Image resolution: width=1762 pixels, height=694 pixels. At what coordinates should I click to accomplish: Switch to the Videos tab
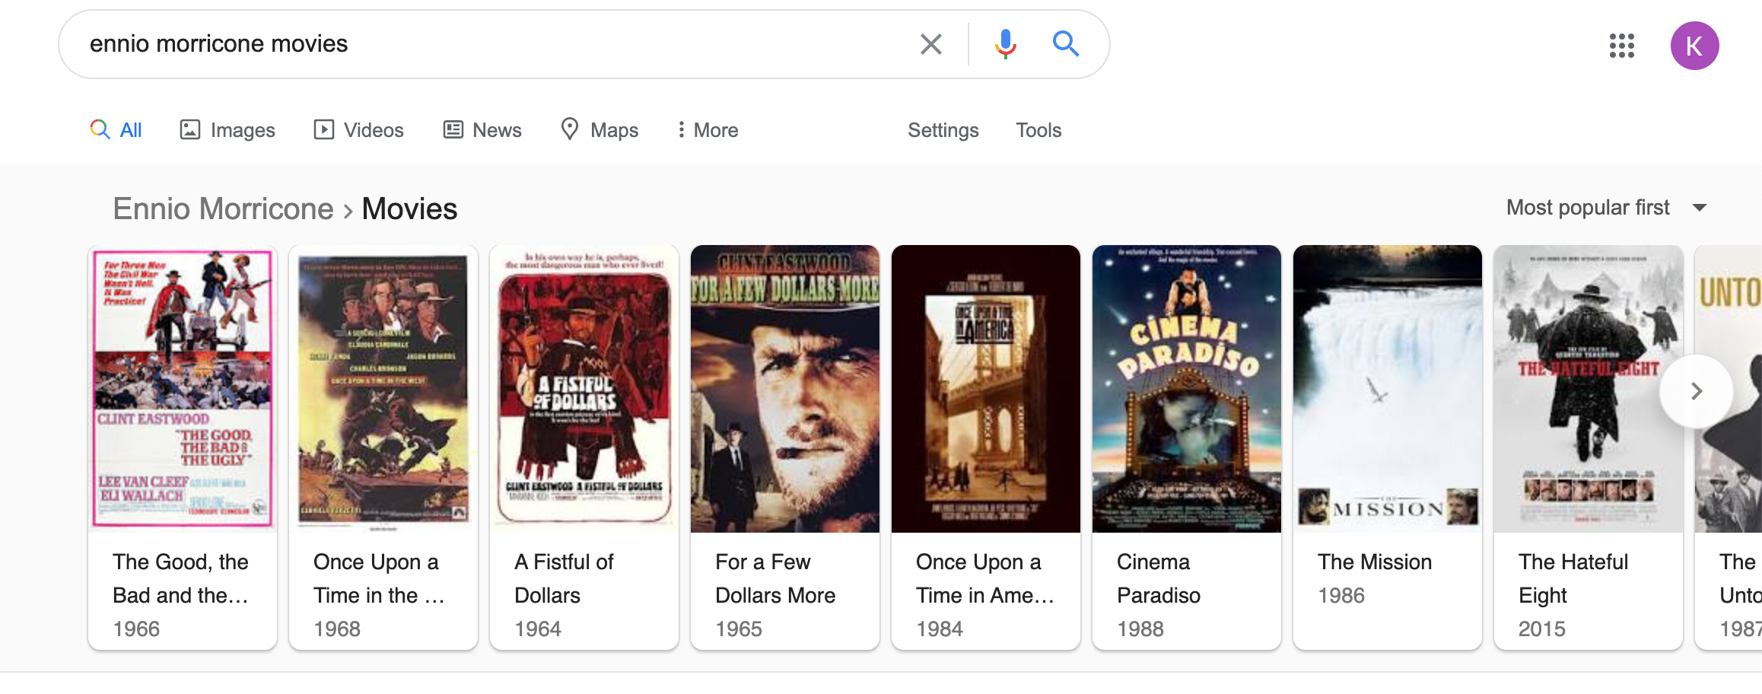[359, 130]
